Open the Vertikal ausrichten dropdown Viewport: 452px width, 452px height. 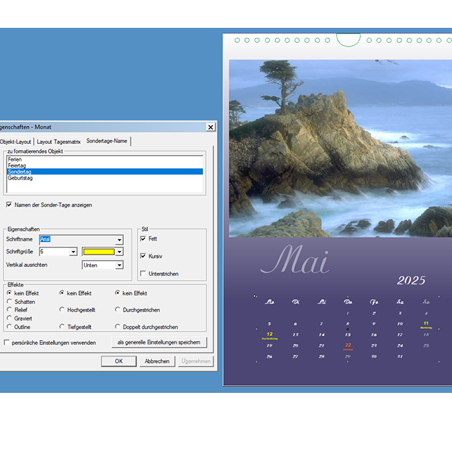coord(119,265)
